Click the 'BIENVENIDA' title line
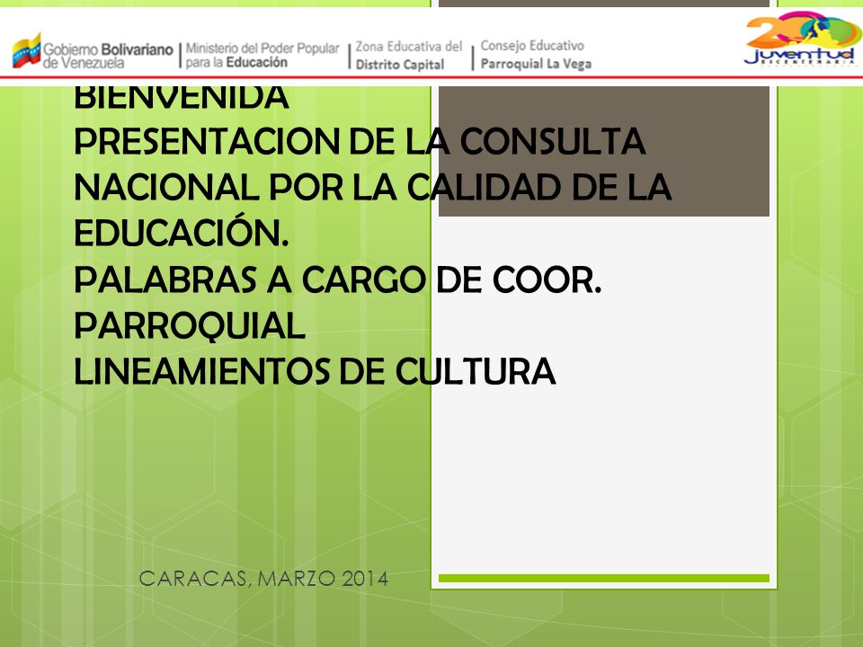The width and height of the screenshot is (863, 647). tap(181, 99)
